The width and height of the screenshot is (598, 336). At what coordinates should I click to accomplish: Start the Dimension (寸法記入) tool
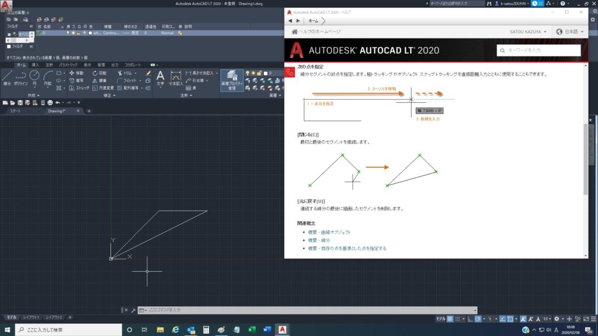(175, 78)
